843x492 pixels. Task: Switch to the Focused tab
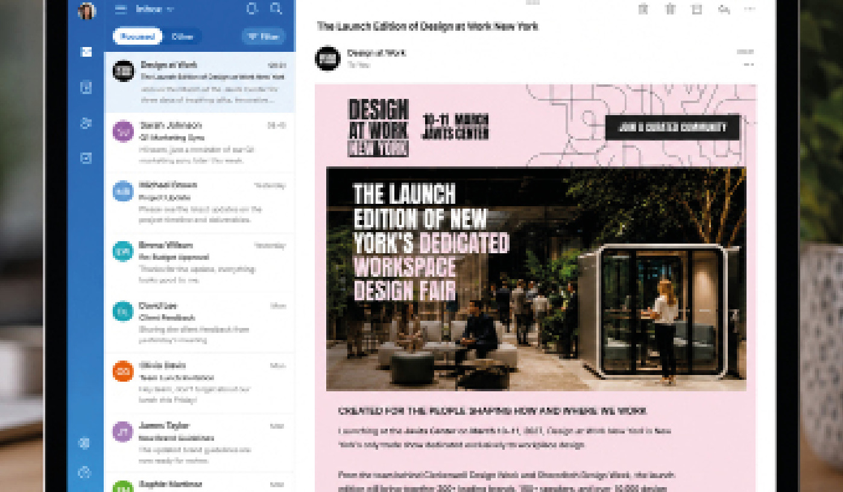(x=137, y=36)
